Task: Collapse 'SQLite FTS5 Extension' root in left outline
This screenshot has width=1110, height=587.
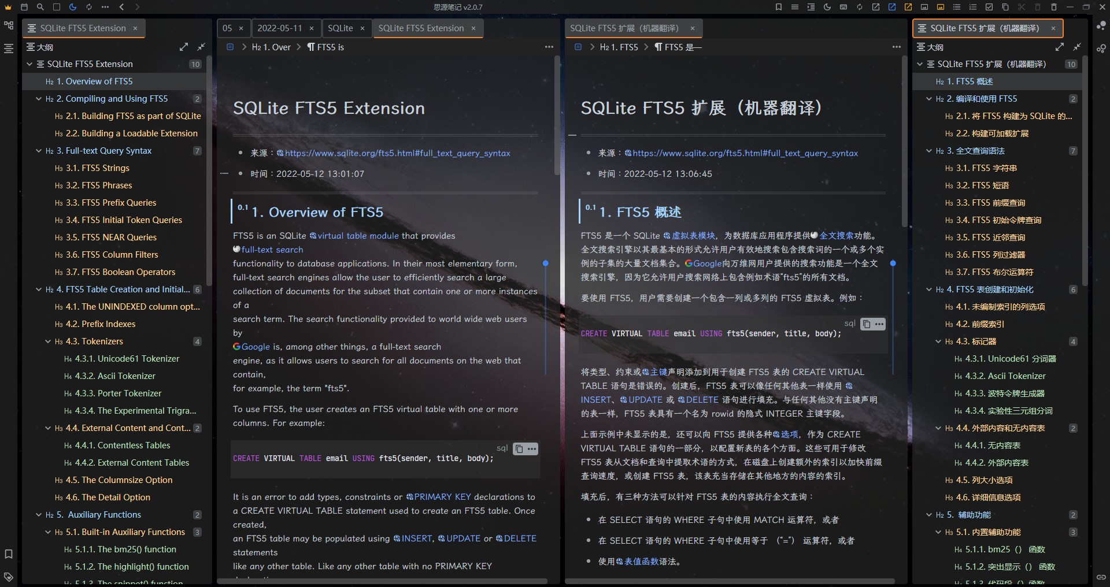Action: pos(29,64)
